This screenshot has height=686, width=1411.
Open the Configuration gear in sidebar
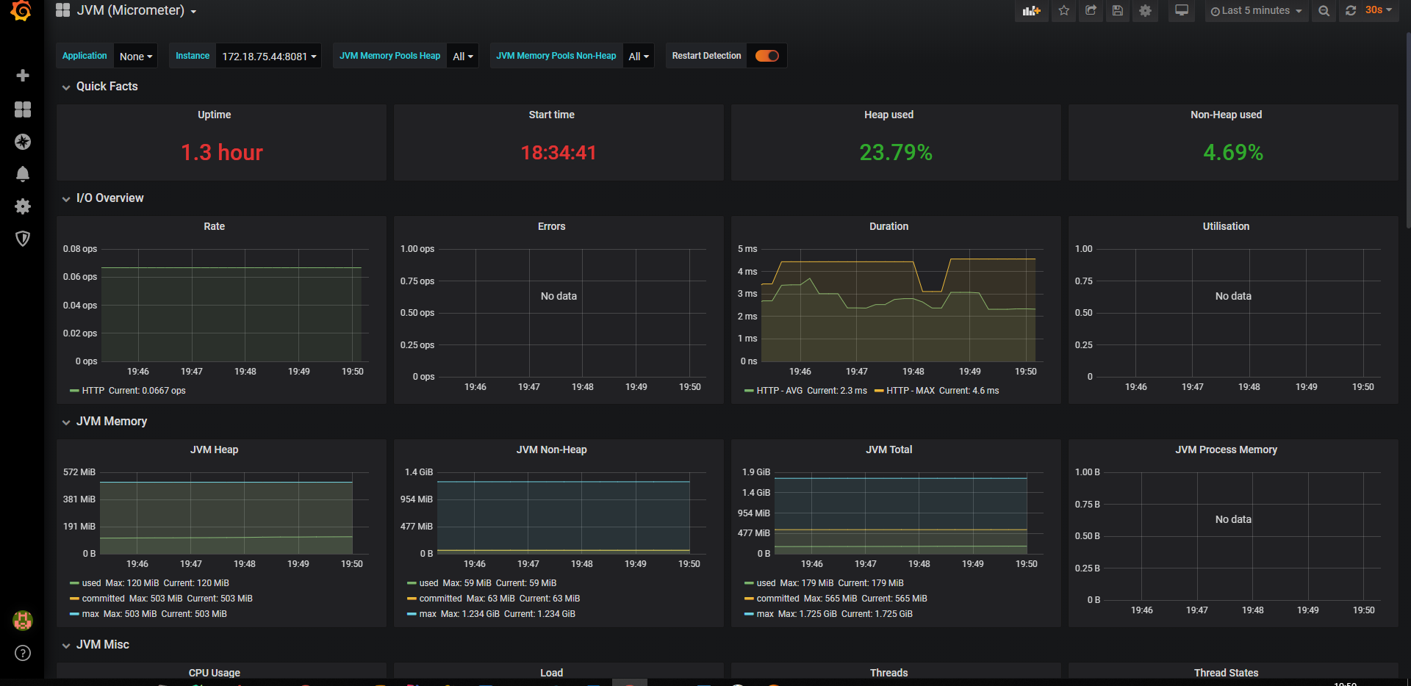23,206
